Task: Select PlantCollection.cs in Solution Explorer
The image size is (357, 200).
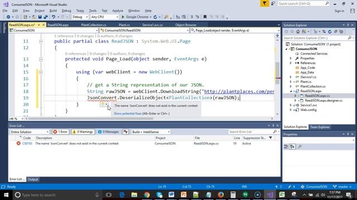Action: [x=312, y=87]
